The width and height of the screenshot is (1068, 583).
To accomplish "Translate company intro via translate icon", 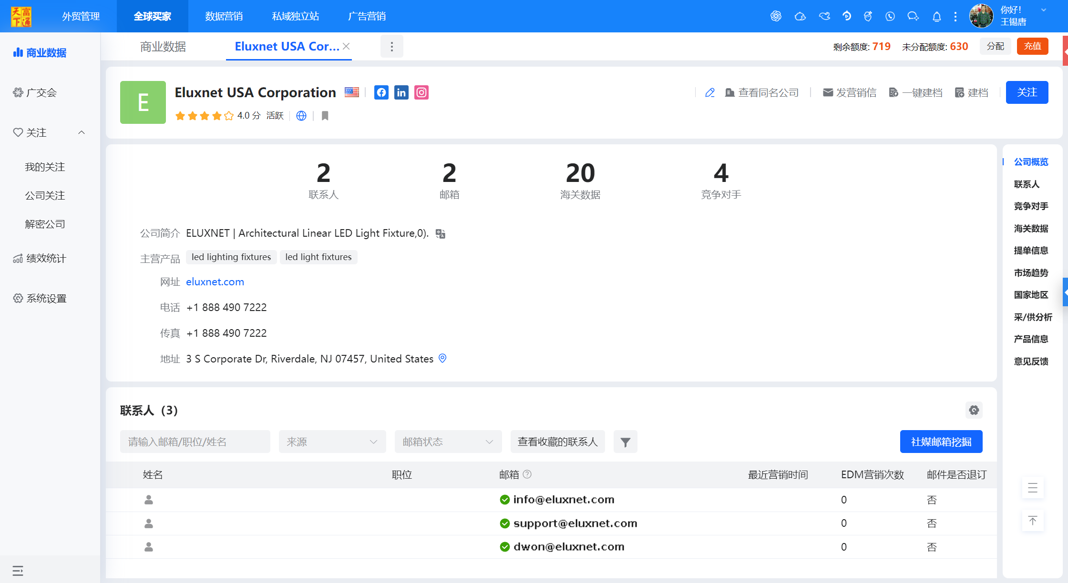I will [x=441, y=234].
